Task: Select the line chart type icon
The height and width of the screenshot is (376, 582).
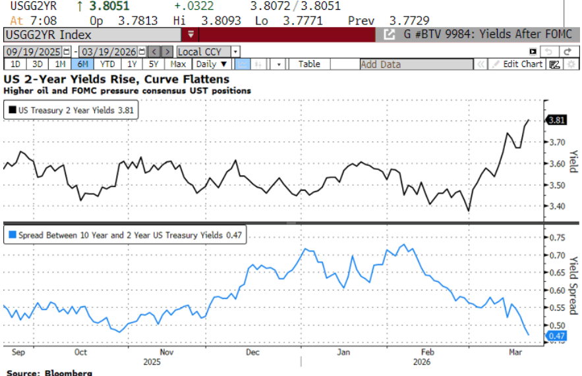Action: 243,64
